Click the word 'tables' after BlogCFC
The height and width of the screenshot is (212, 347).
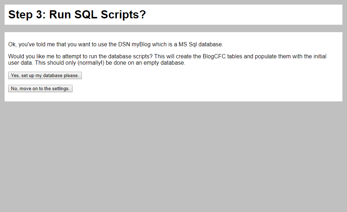234,56
